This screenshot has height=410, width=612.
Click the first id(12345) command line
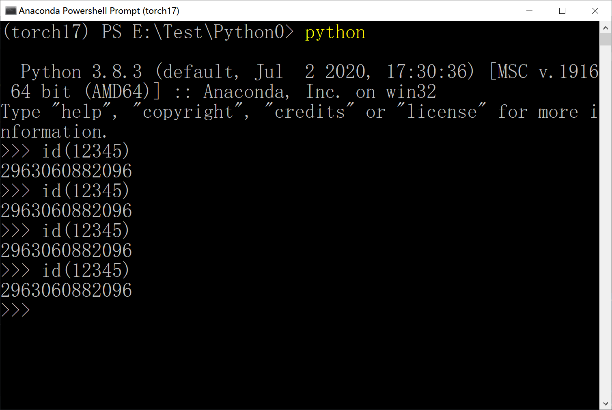tap(85, 151)
